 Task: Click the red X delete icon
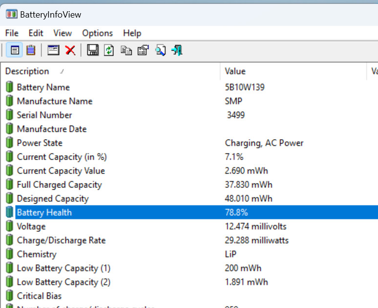point(70,50)
